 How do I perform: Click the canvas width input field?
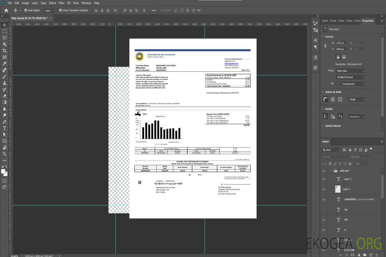(x=341, y=43)
